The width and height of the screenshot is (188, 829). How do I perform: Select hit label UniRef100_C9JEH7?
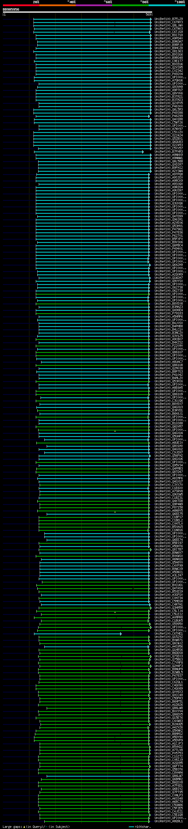point(169,453)
